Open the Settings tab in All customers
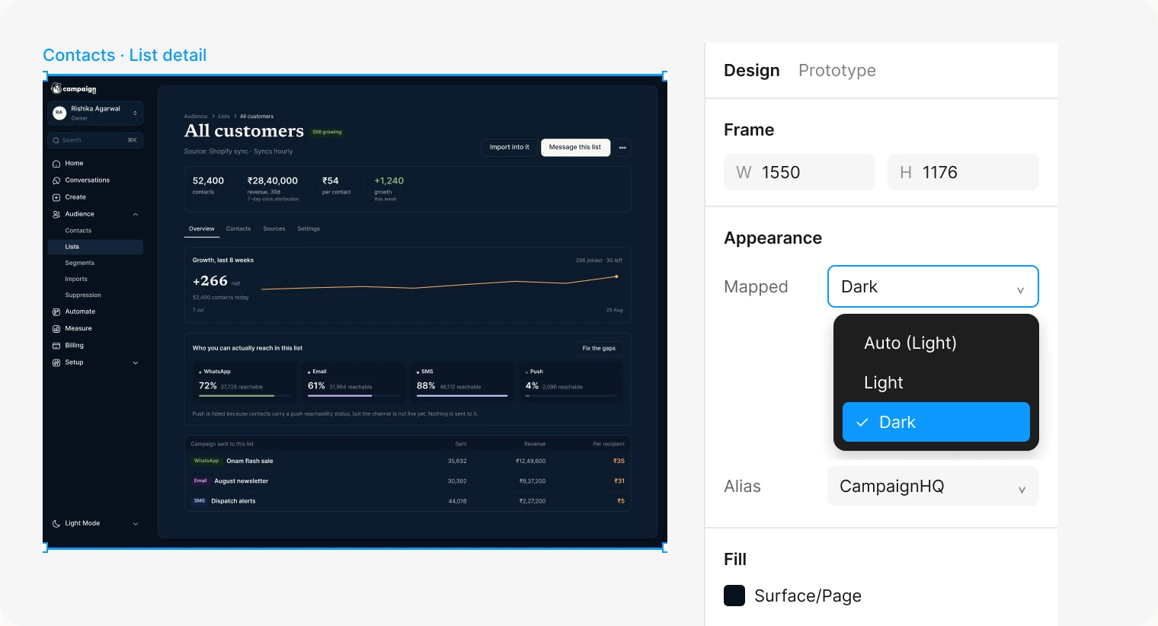This screenshot has width=1158, height=626. 309,228
